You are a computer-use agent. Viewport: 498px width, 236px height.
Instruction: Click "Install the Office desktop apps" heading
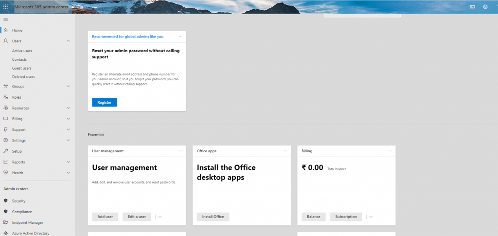click(226, 172)
